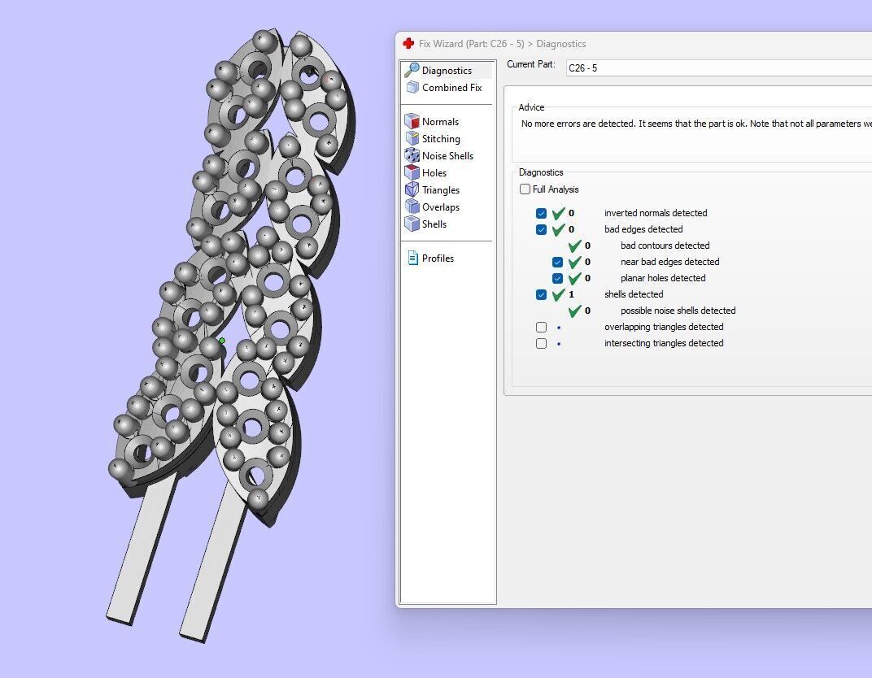Click the 'No more errors are detected' advice text
872x678 pixels.
696,124
